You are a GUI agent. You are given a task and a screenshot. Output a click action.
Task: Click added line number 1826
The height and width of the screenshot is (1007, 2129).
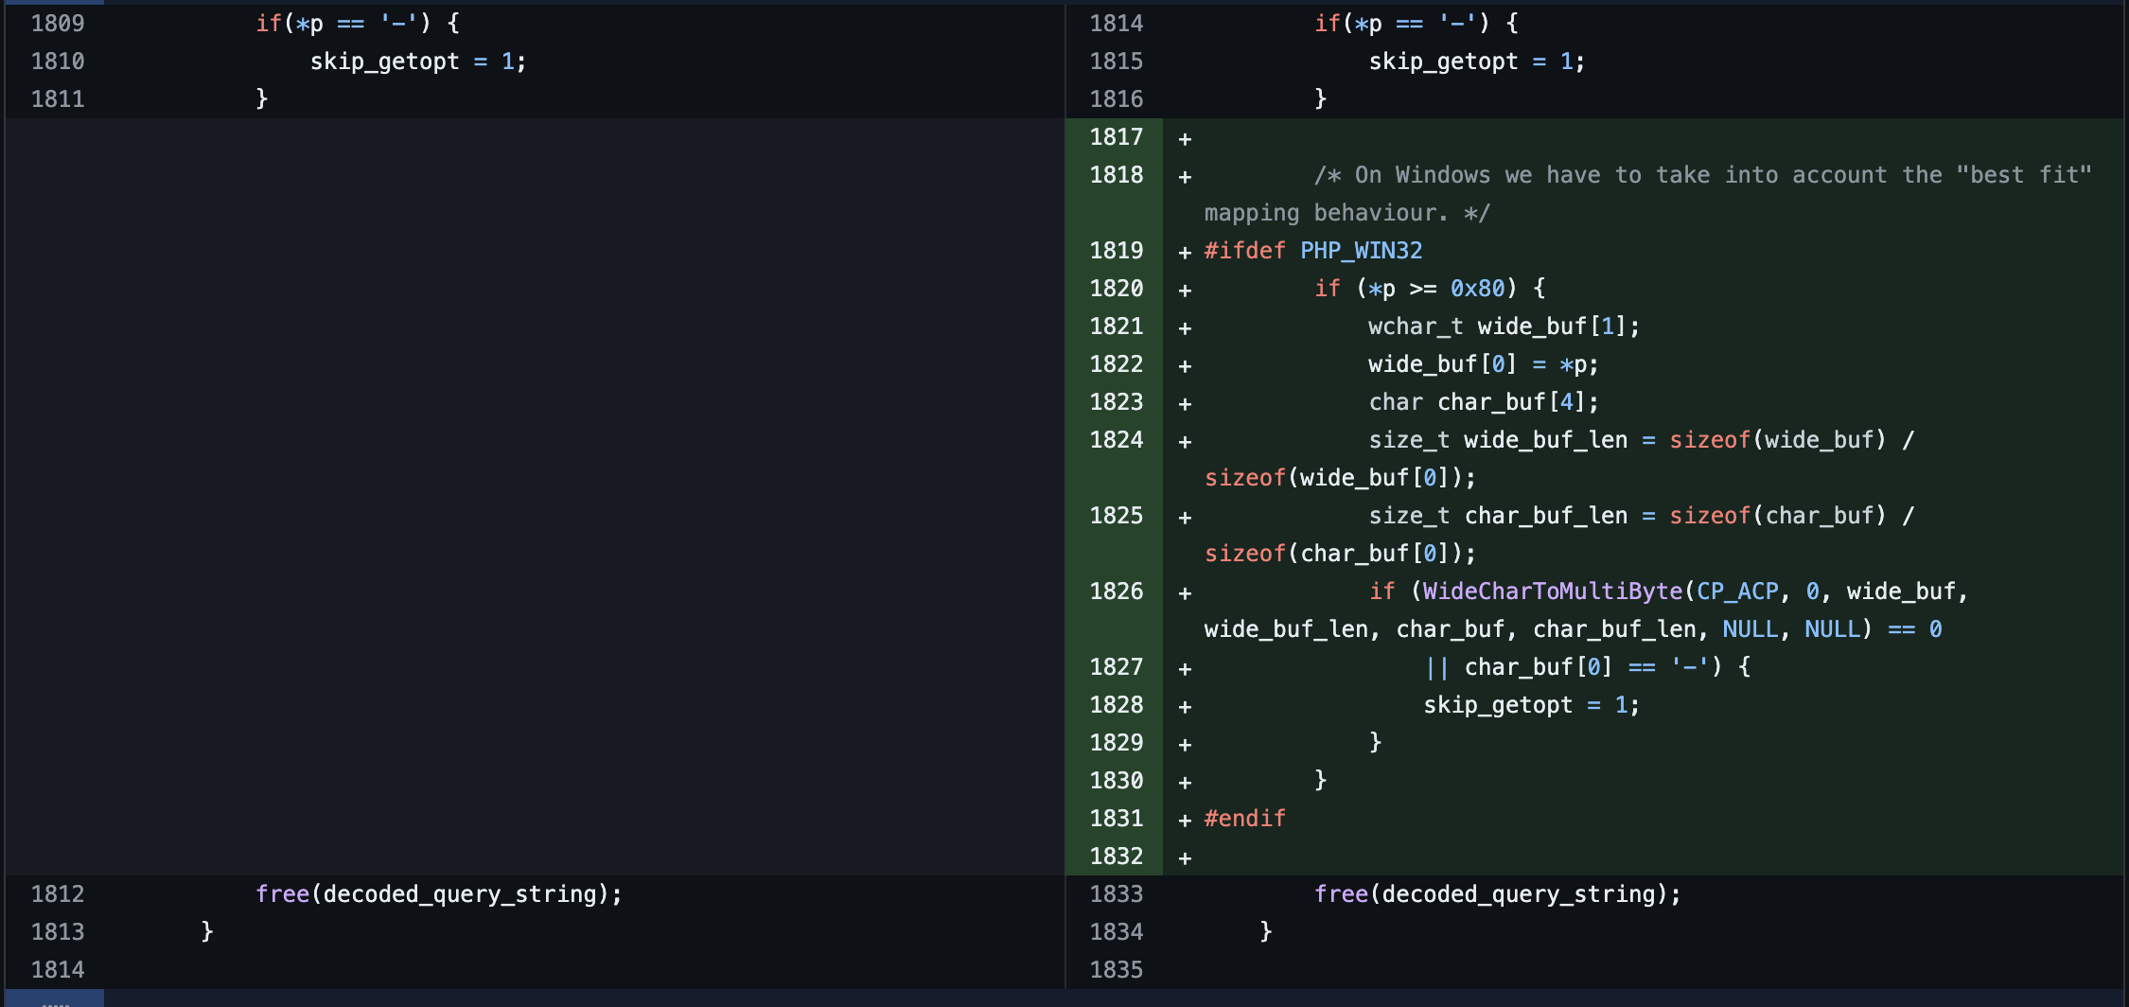(1117, 592)
